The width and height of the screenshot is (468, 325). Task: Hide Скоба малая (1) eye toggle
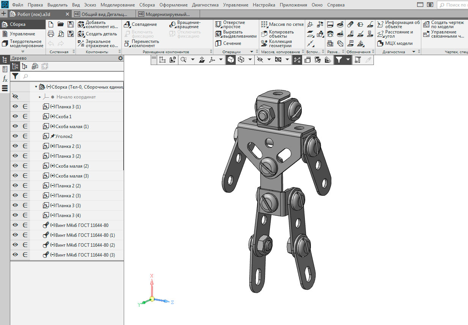tap(15, 126)
